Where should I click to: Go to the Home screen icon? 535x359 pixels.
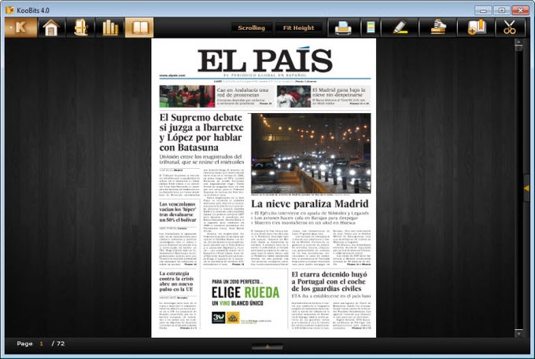(51, 27)
